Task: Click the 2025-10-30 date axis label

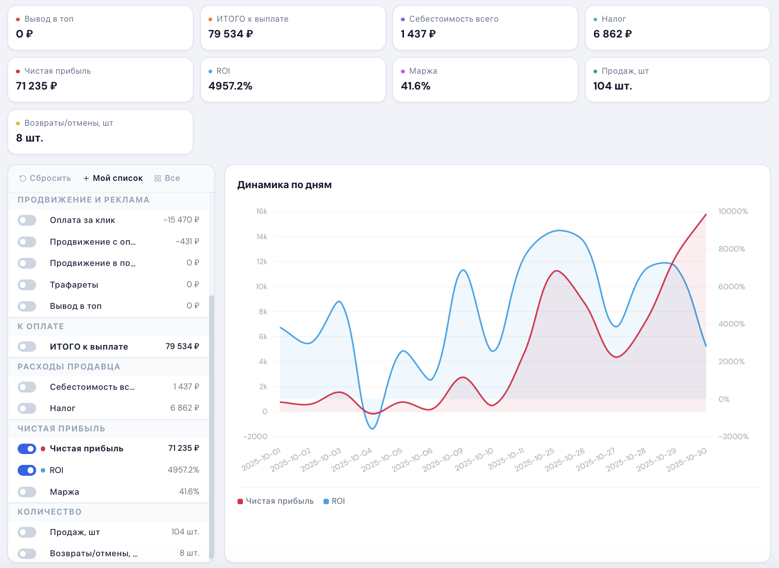Action: [x=686, y=459]
